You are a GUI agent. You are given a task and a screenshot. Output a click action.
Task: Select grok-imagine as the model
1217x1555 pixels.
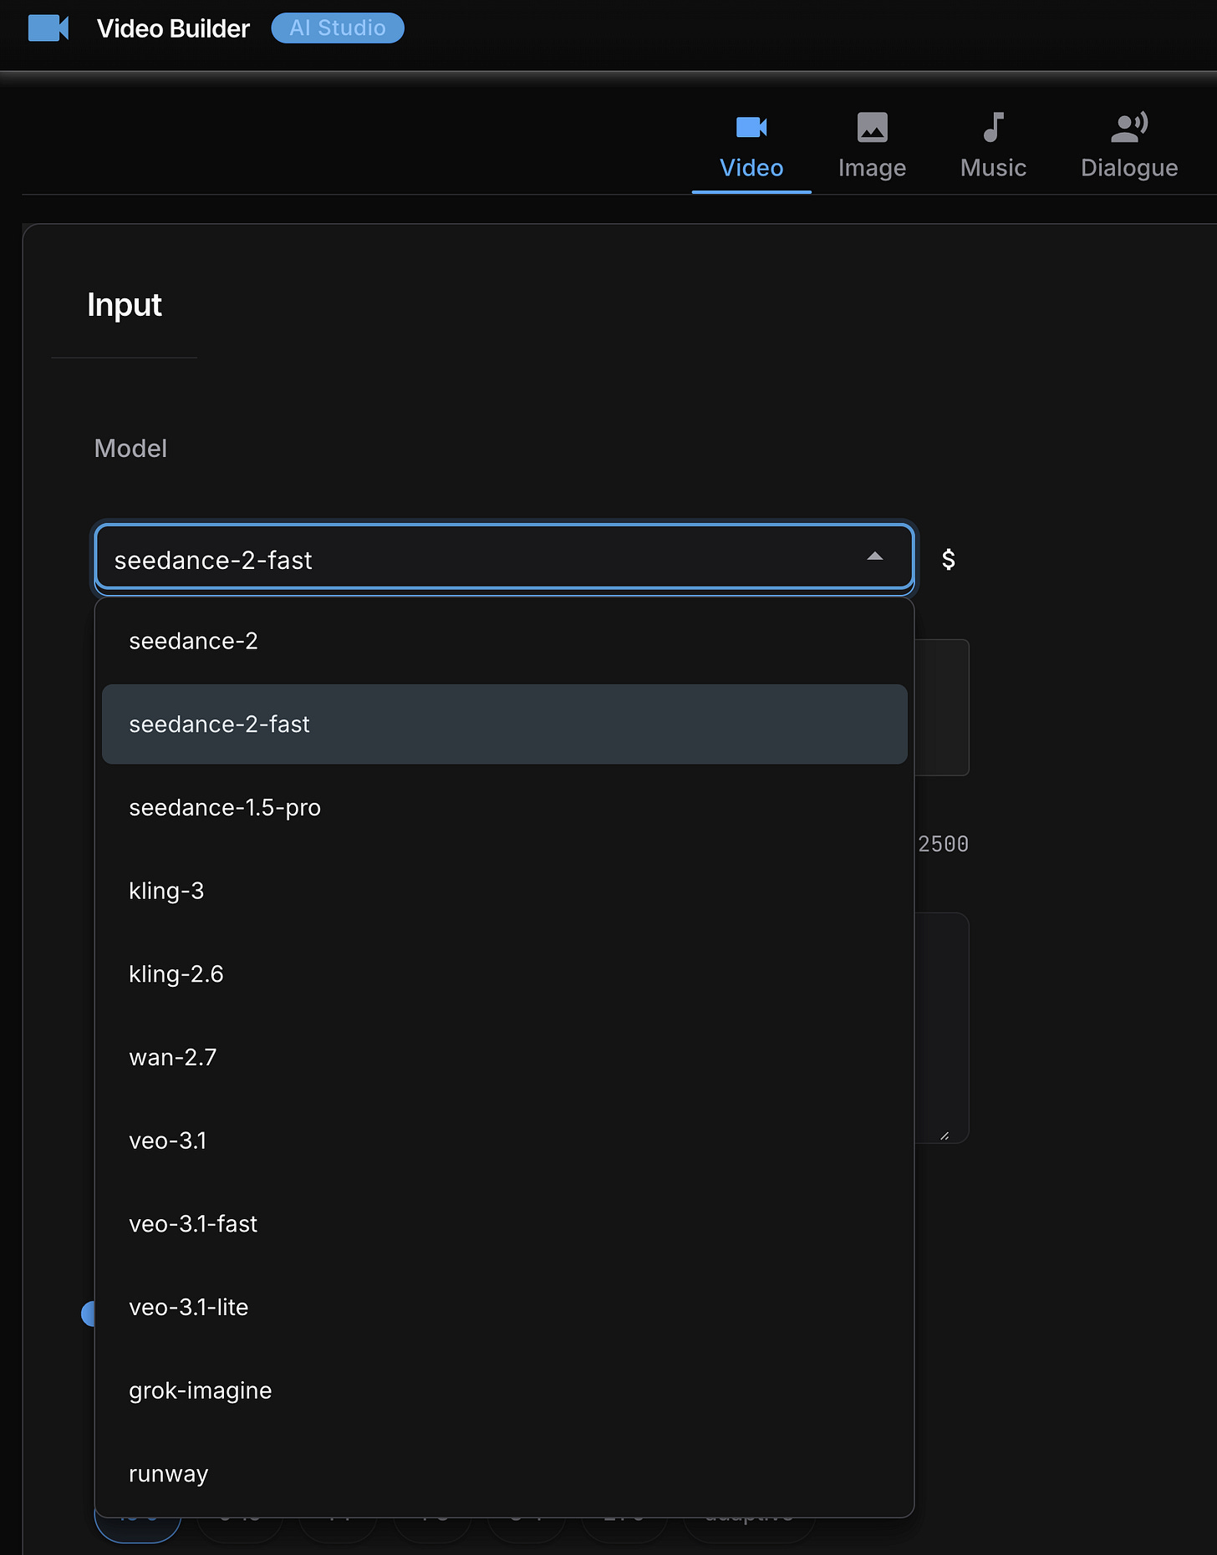click(504, 1390)
